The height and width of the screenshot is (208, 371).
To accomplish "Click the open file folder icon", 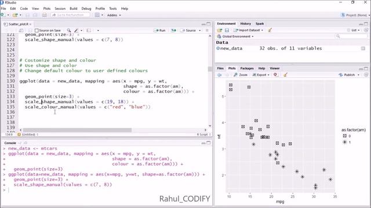I will click(x=15, y=15).
